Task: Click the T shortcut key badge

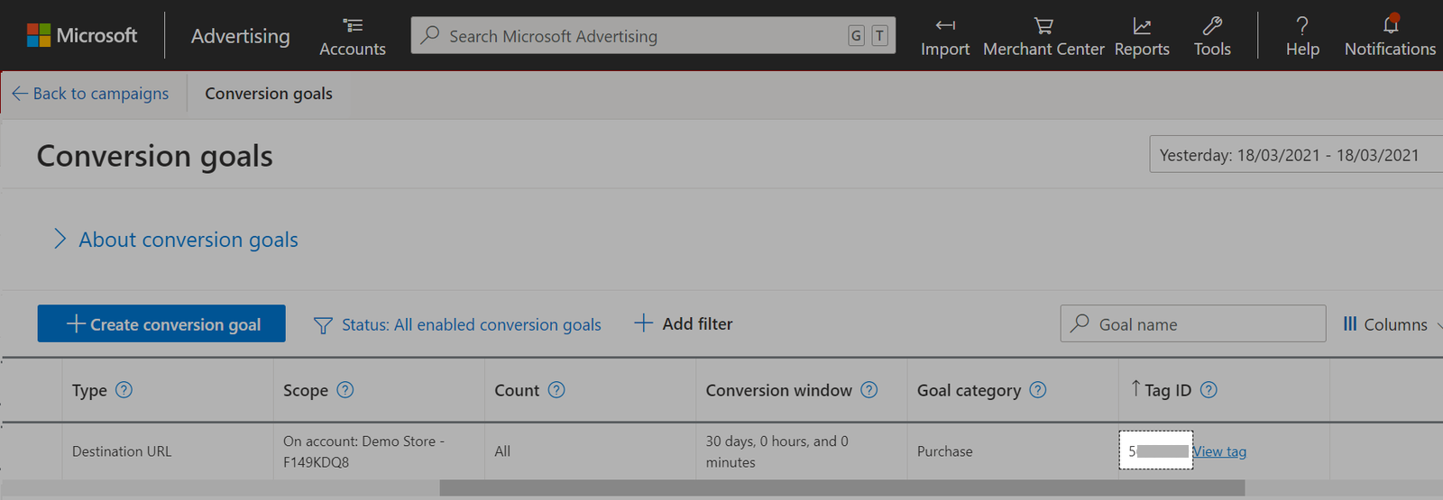Action: pyautogui.click(x=879, y=35)
